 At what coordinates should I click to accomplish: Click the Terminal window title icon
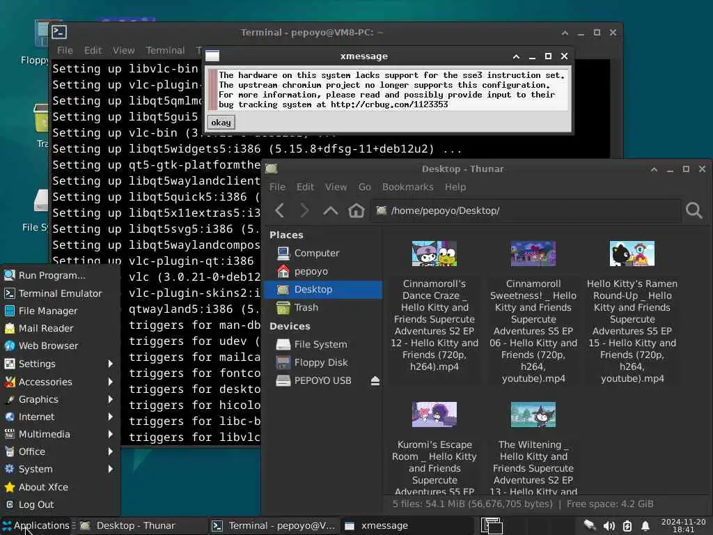[60, 32]
